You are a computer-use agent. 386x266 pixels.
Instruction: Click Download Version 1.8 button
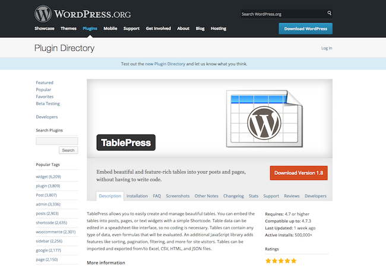(x=299, y=173)
